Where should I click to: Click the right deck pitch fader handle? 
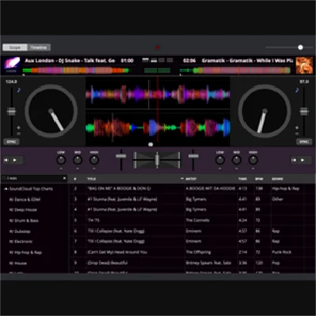304,111
